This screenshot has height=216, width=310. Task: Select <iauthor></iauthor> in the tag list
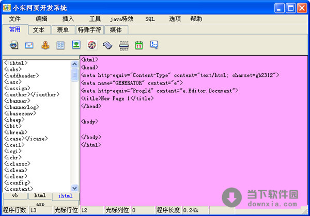[32, 95]
